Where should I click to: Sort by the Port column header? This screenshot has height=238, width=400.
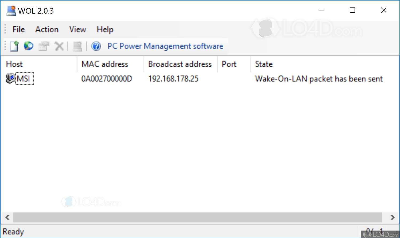coord(234,64)
